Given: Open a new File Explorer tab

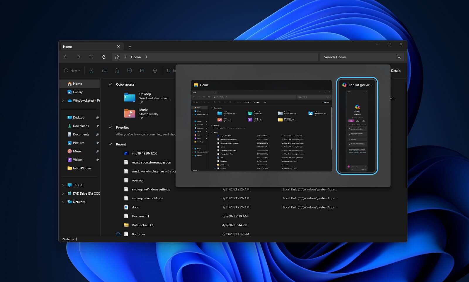Looking at the screenshot, I should pyautogui.click(x=130, y=46).
